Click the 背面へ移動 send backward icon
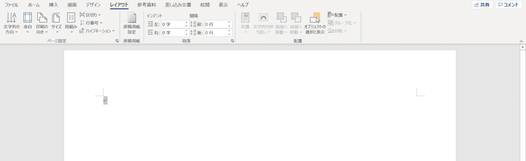The width and height of the screenshot is (526, 161). [x=296, y=18]
